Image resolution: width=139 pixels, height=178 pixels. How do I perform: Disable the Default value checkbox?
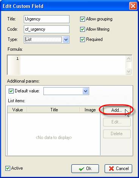11,91
